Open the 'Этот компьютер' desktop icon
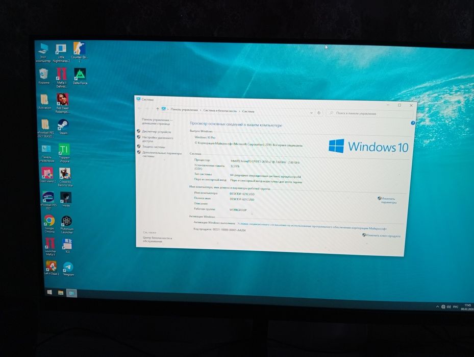This screenshot has height=357, width=474. coord(43,52)
